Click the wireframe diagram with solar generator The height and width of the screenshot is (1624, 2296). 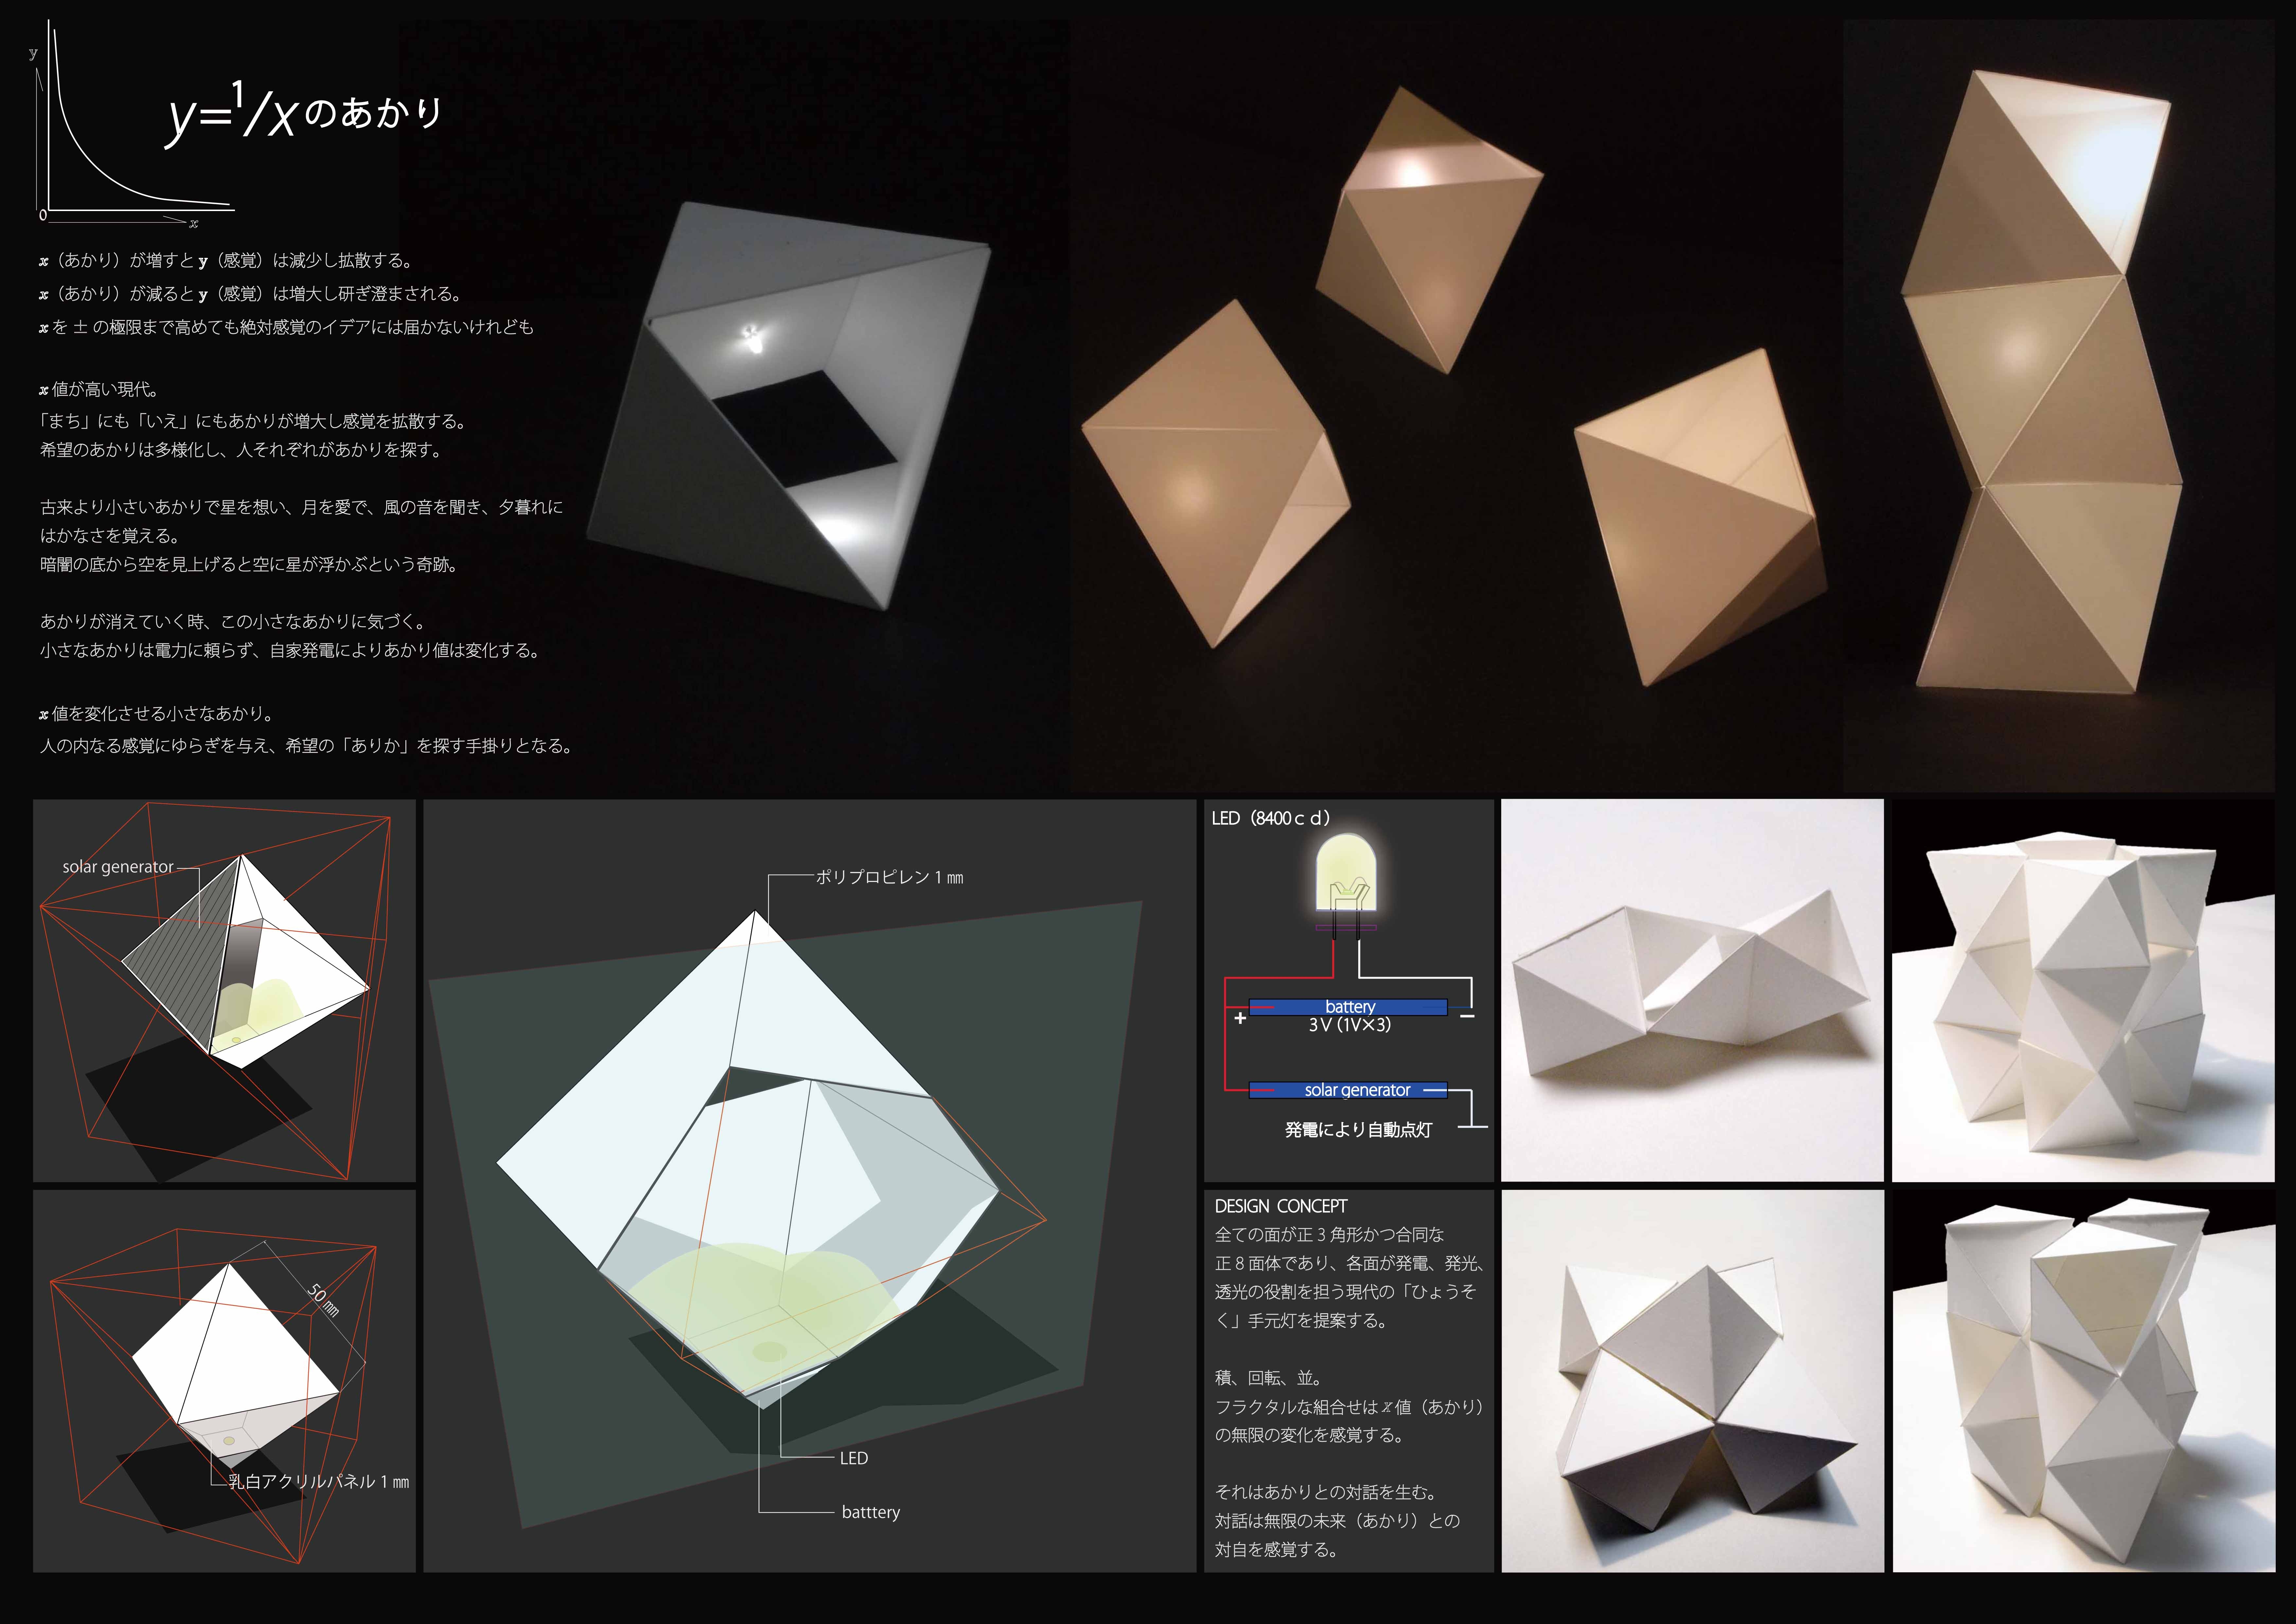[224, 990]
